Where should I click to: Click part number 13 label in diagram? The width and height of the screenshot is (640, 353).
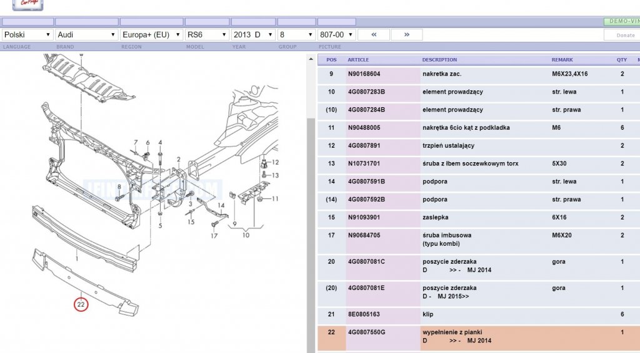pos(275,175)
